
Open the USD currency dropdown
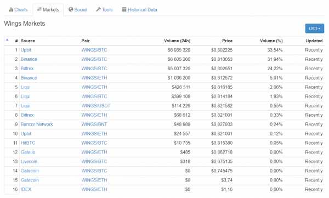coord(315,29)
